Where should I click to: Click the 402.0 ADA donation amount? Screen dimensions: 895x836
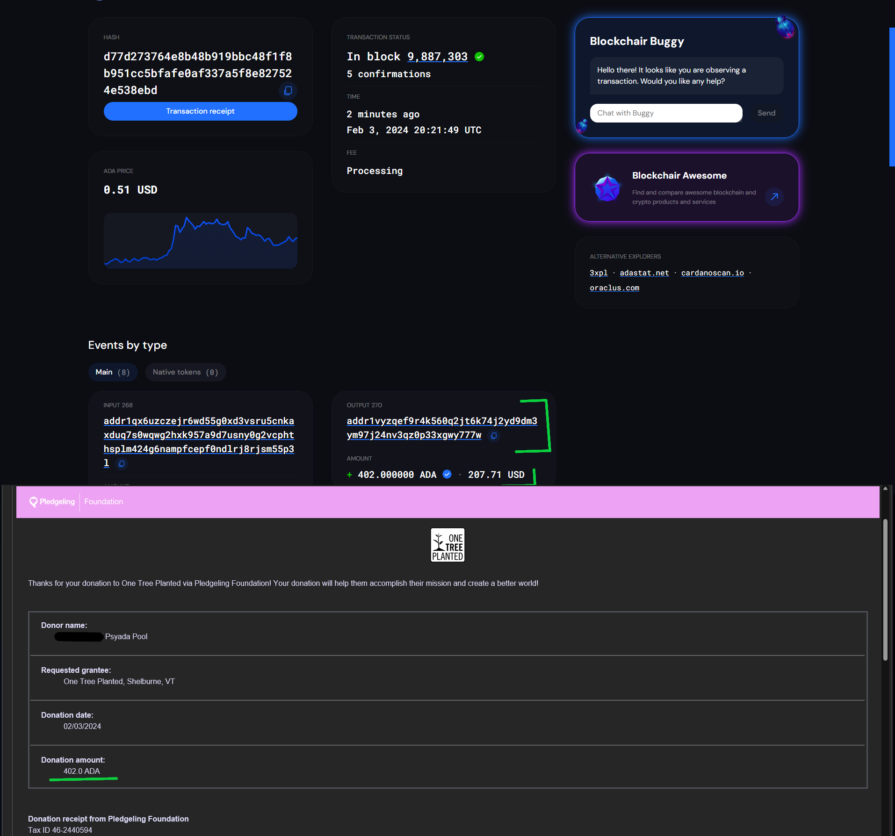point(82,771)
